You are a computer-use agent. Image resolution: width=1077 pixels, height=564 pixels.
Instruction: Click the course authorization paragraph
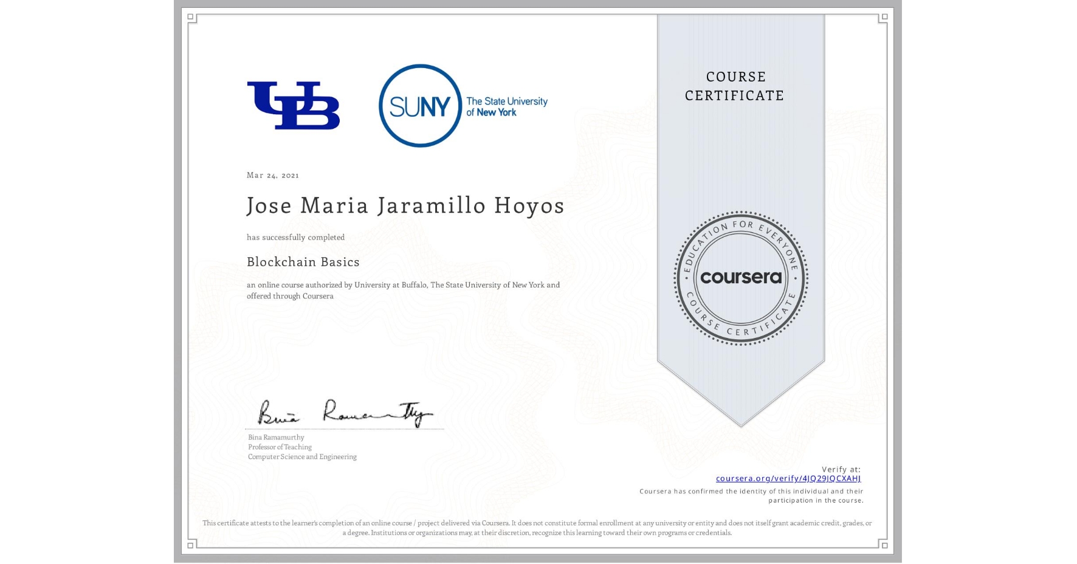pyautogui.click(x=402, y=291)
